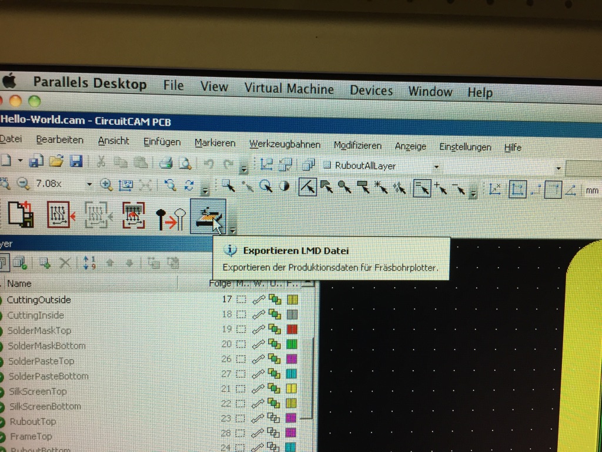Click the Zoom in magnifier icon

tap(106, 185)
